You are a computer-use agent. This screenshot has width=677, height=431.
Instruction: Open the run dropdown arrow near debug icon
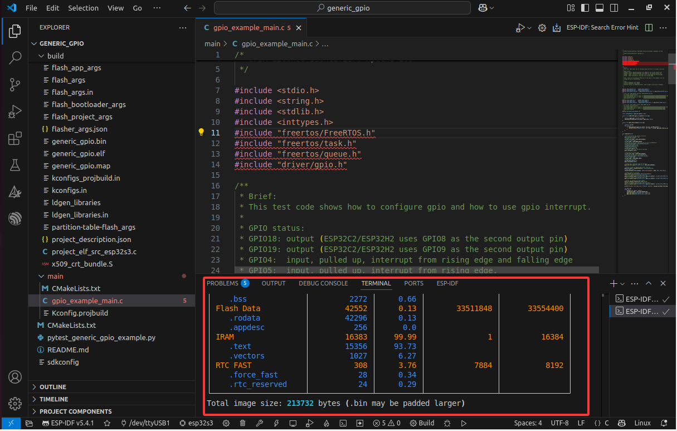tap(528, 27)
